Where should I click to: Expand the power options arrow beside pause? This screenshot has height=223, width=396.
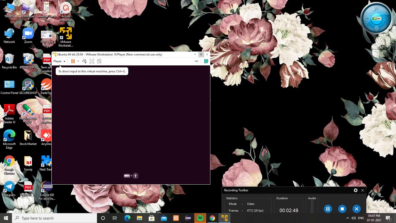[x=78, y=61]
